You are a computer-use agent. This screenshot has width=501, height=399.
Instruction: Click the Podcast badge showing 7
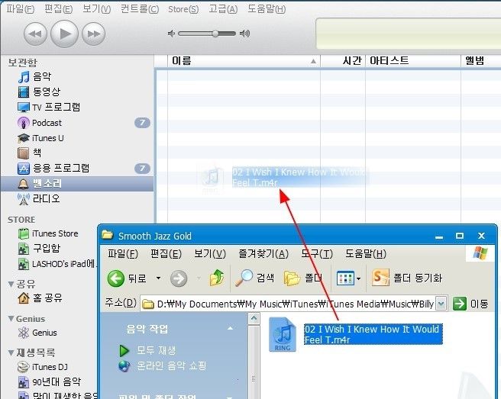tap(142, 123)
